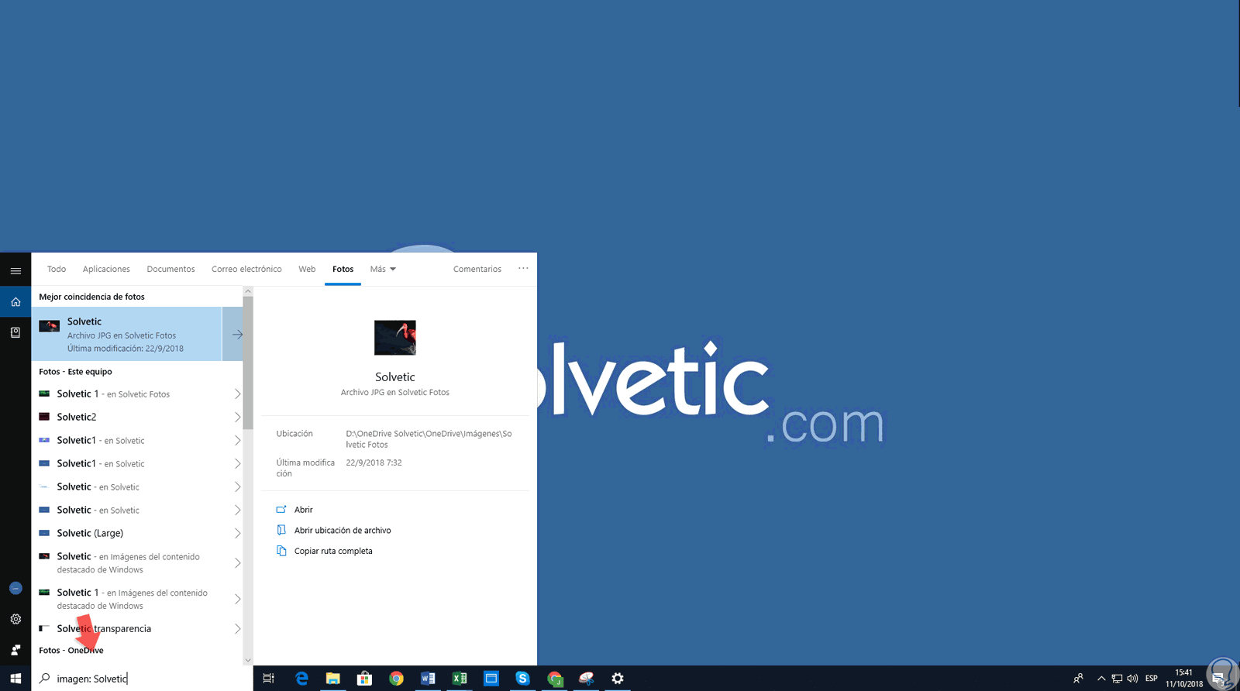Switch to the Todo tab

click(x=57, y=270)
